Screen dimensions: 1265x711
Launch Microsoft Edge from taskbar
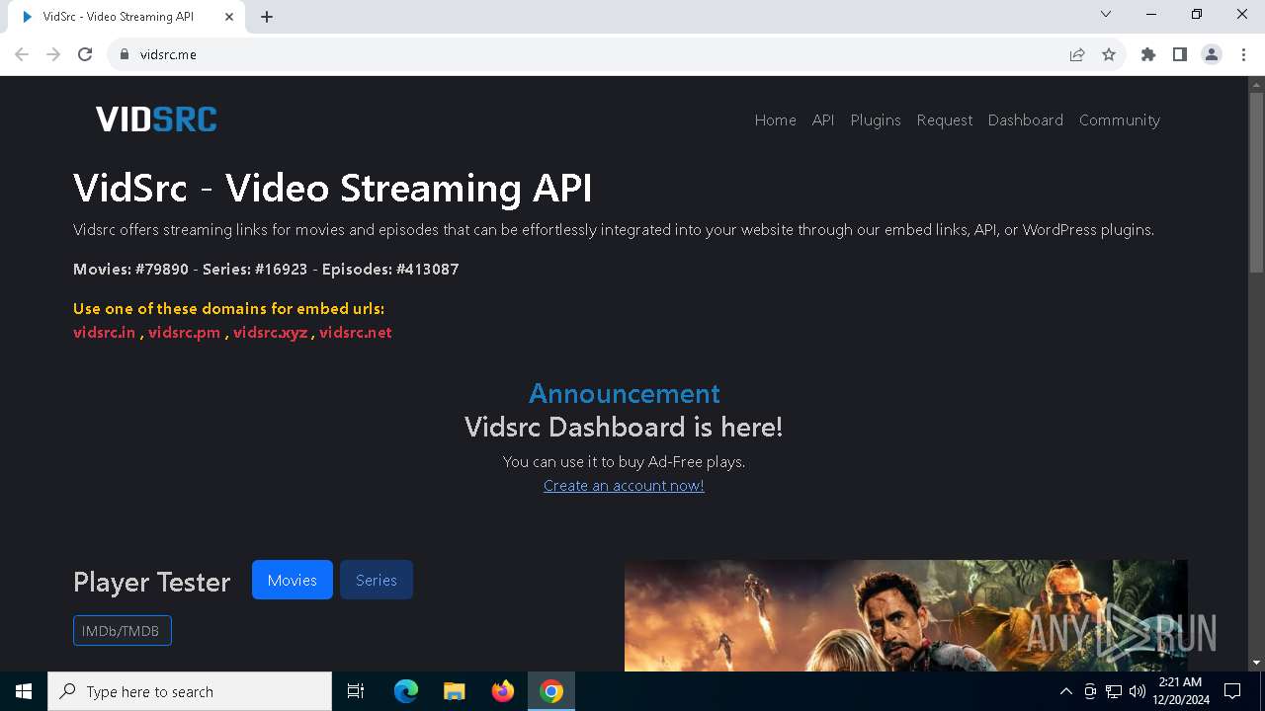pyautogui.click(x=406, y=691)
